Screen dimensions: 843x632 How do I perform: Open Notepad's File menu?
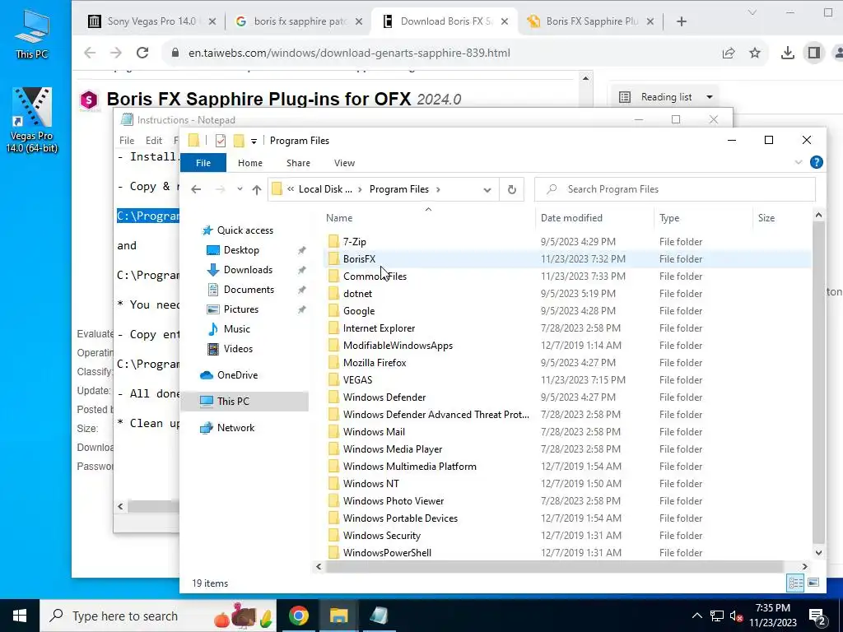click(127, 140)
